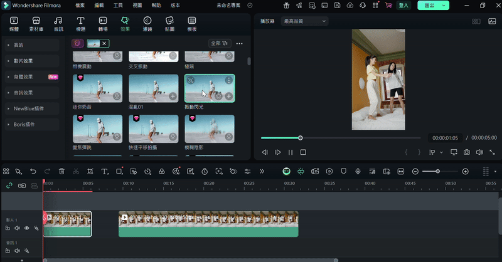Mute the 音訊 1 audio track
This screenshot has width=502, height=262.
click(18, 251)
